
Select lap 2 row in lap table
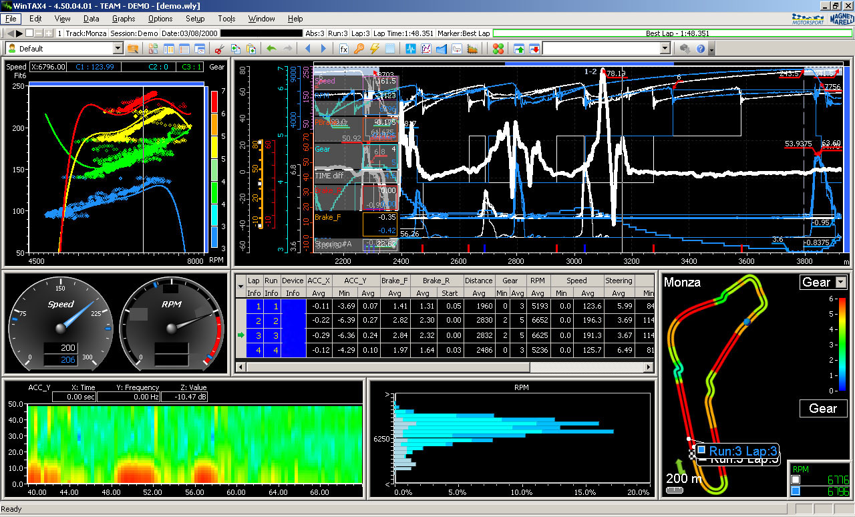(254, 321)
